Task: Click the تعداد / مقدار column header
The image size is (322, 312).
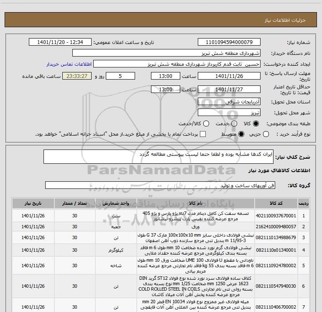Action: point(75,203)
